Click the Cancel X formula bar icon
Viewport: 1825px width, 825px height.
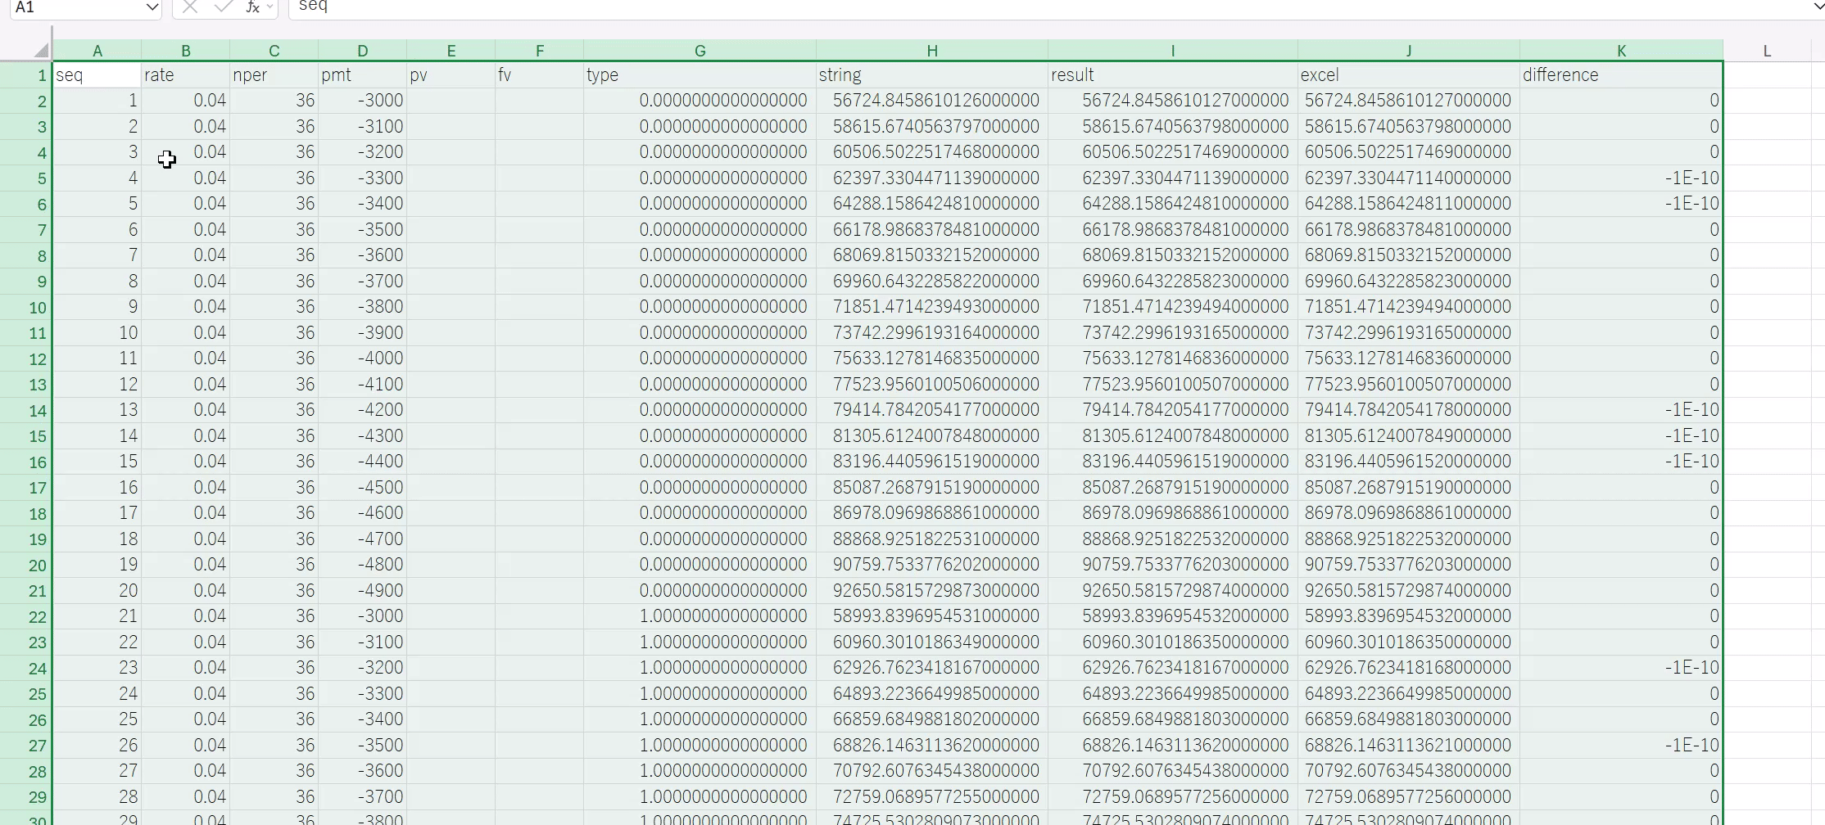(x=190, y=7)
